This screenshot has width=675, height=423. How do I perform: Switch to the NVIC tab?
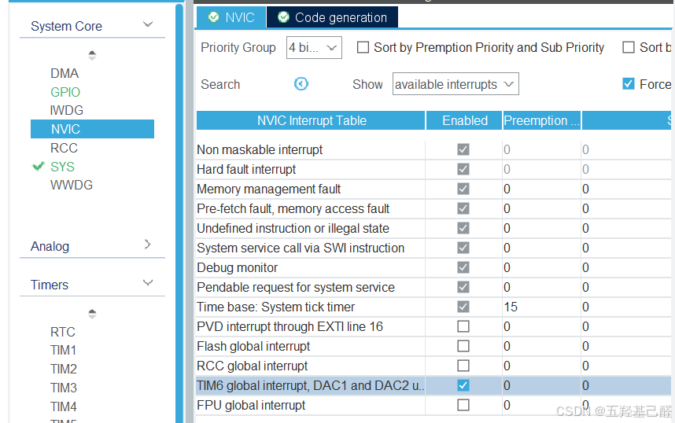click(x=231, y=17)
